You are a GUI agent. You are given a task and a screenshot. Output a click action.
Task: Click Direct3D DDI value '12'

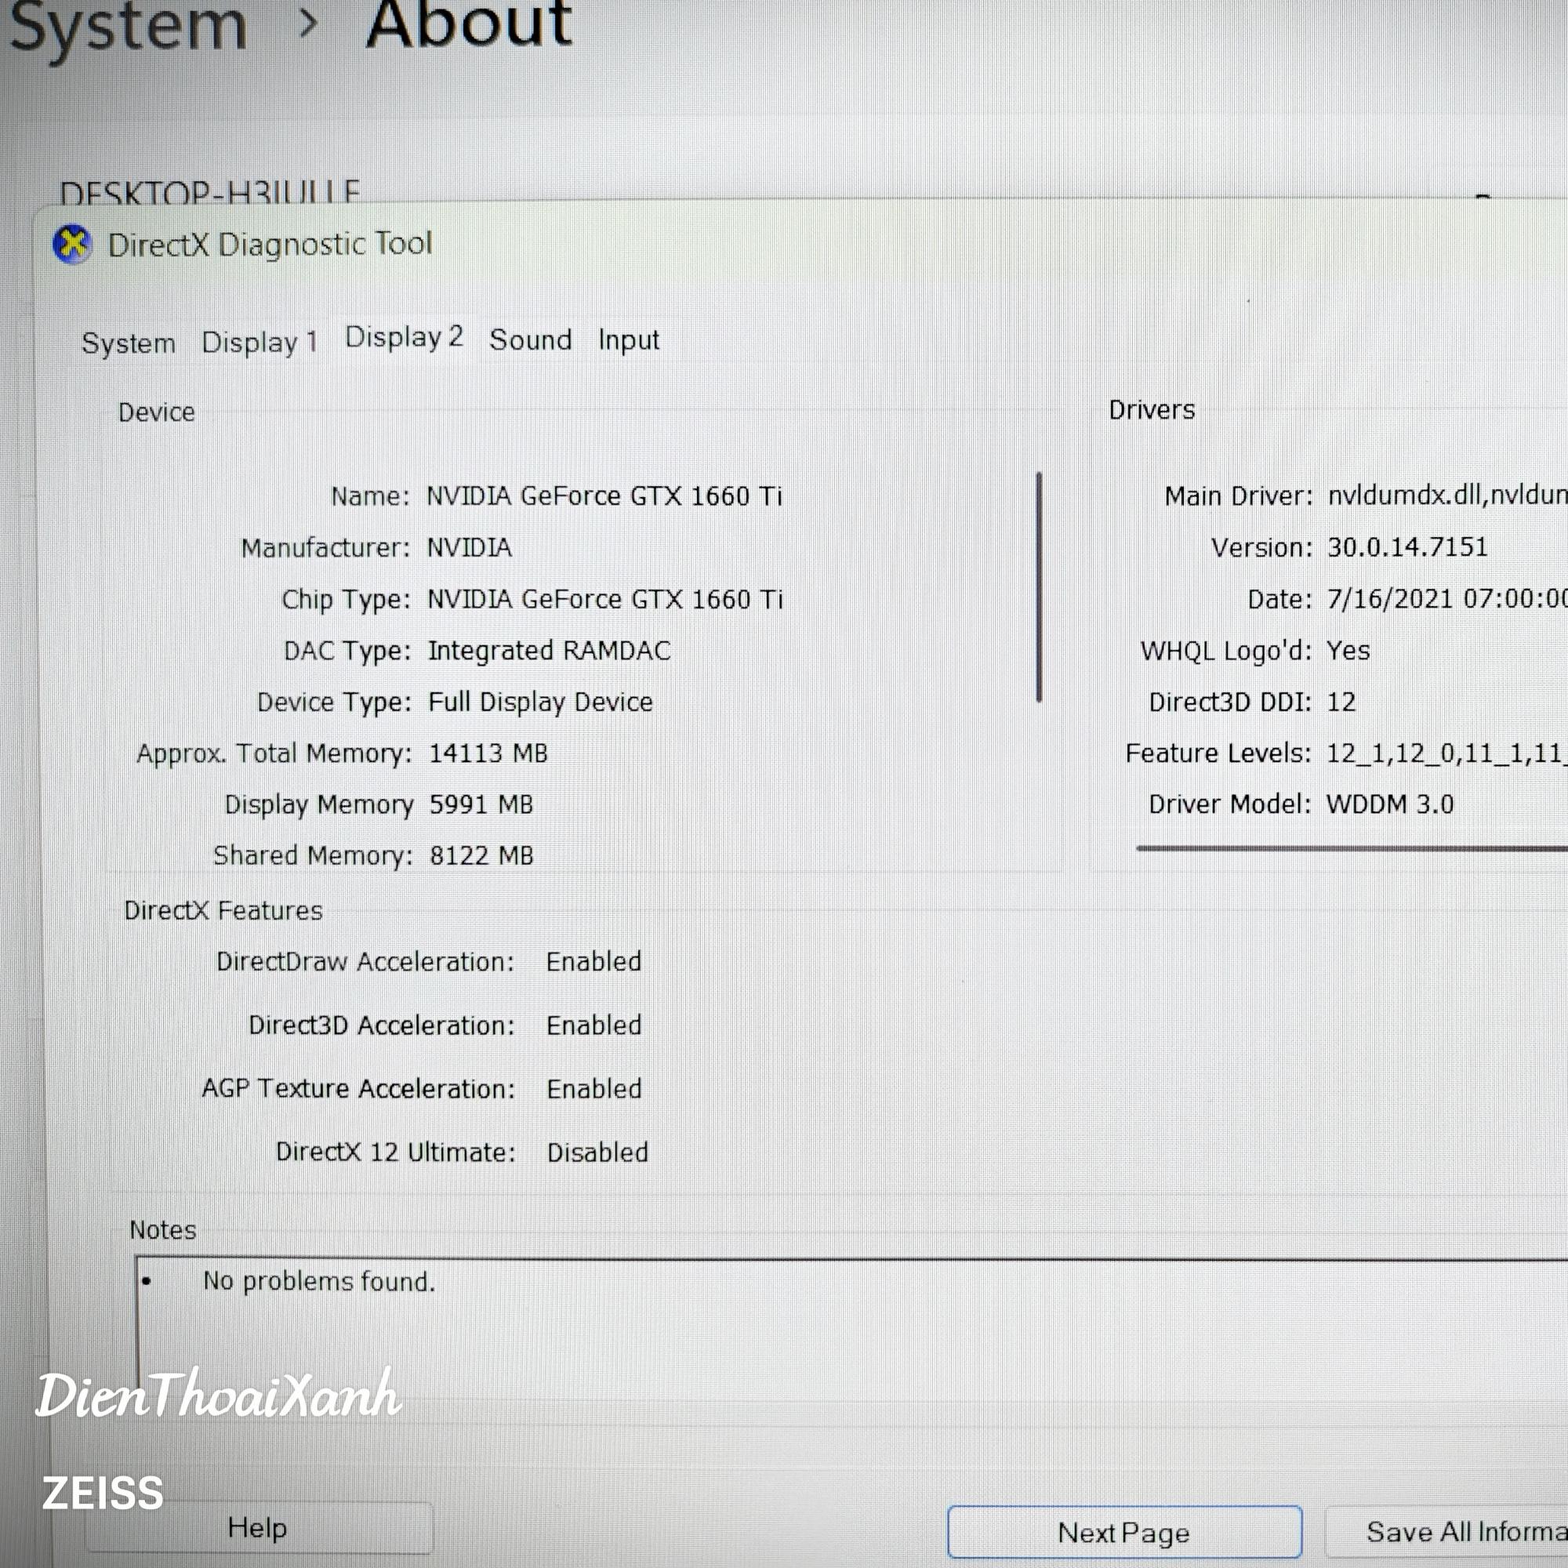point(1341,702)
